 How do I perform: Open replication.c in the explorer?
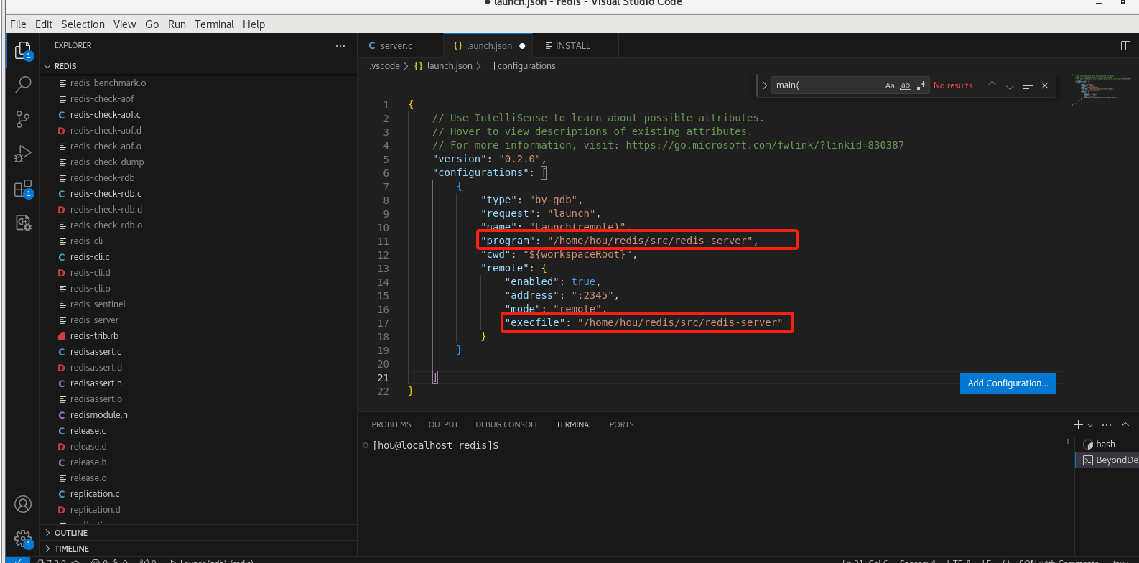(95, 493)
